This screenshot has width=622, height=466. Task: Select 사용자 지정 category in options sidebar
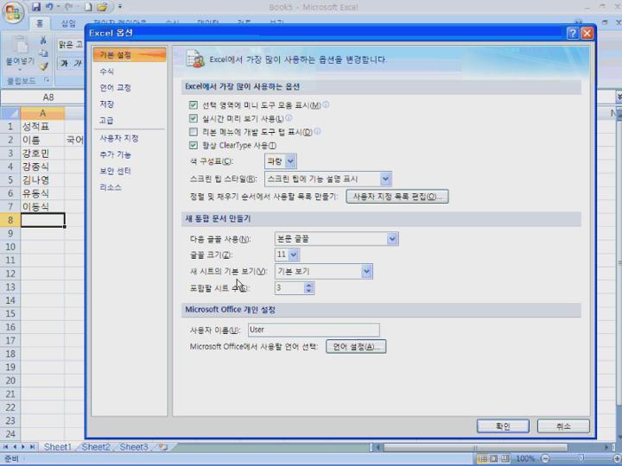(x=130, y=138)
